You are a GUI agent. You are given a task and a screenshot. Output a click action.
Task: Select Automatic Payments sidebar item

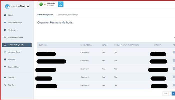(x=17, y=45)
